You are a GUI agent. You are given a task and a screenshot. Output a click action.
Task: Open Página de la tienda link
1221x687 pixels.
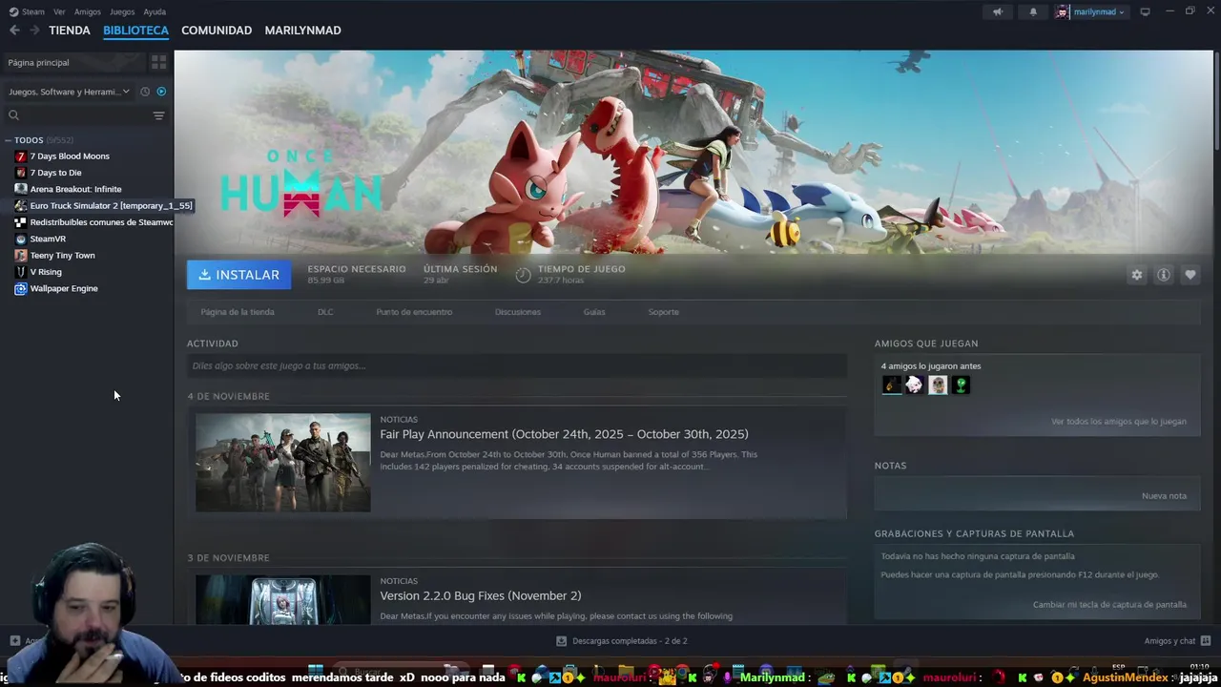point(238,312)
